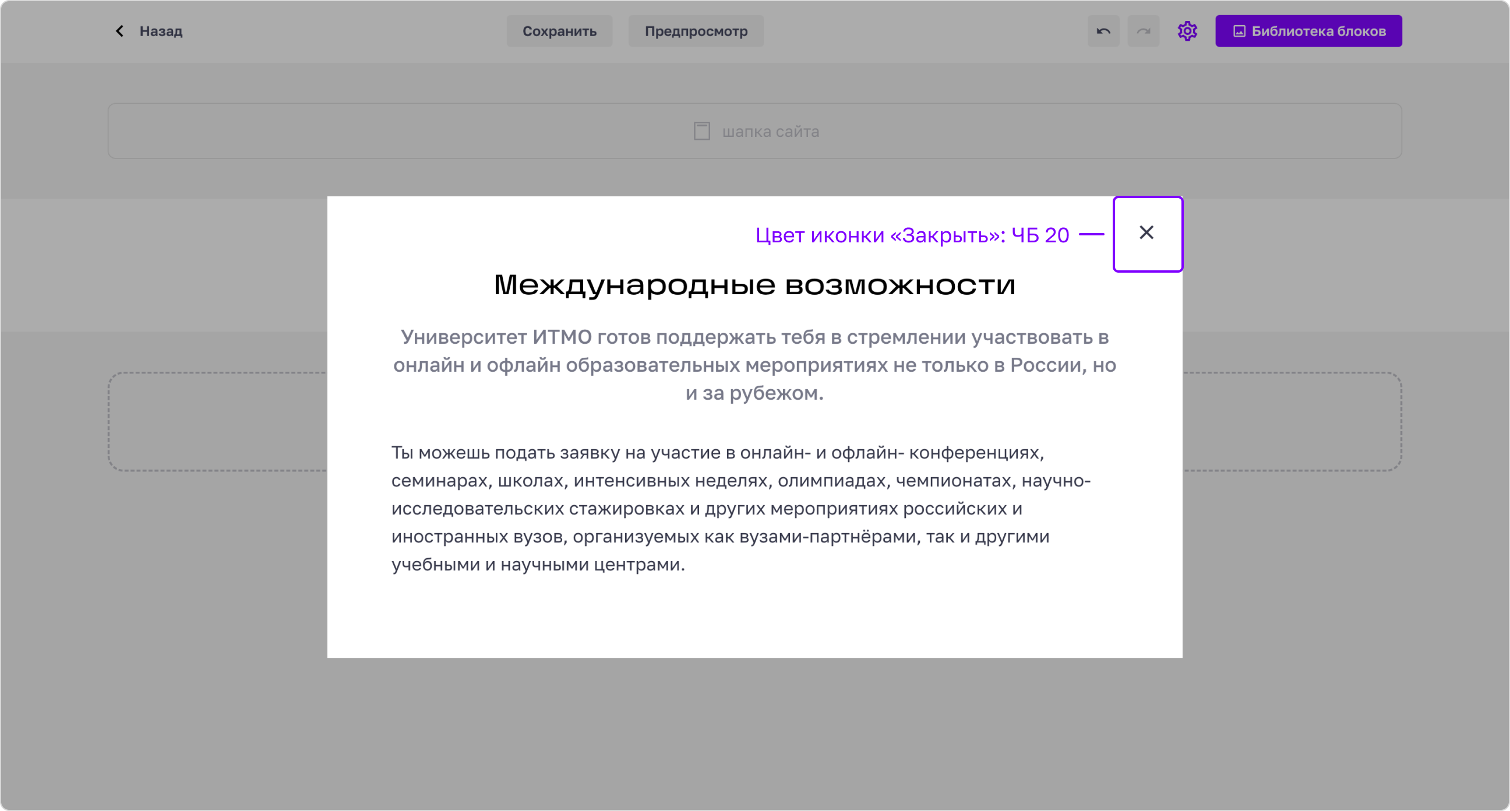The height and width of the screenshot is (811, 1510).
Task: Select the шапка сайта block
Action: (x=755, y=131)
